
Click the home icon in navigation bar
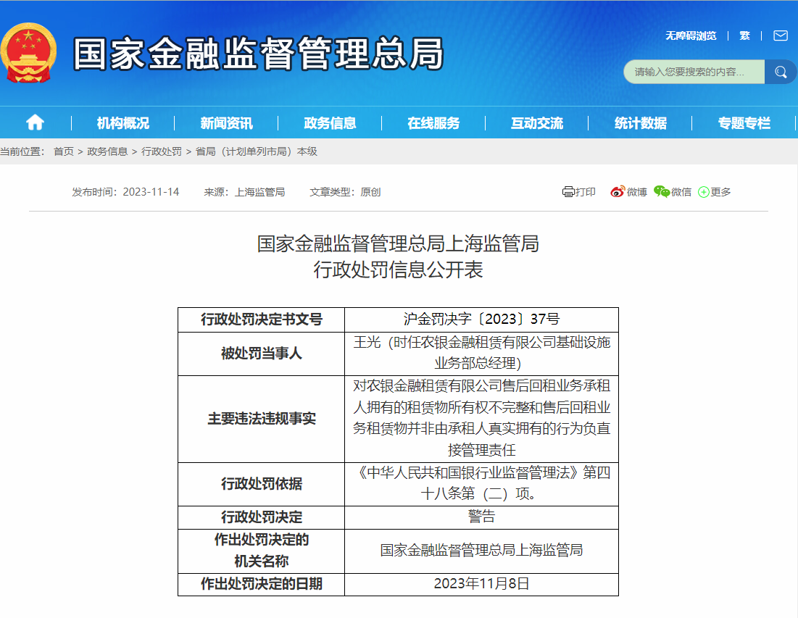(35, 122)
